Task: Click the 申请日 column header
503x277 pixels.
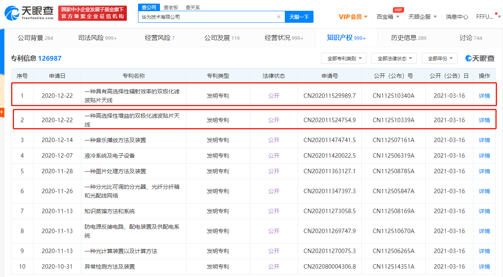Action: point(57,76)
